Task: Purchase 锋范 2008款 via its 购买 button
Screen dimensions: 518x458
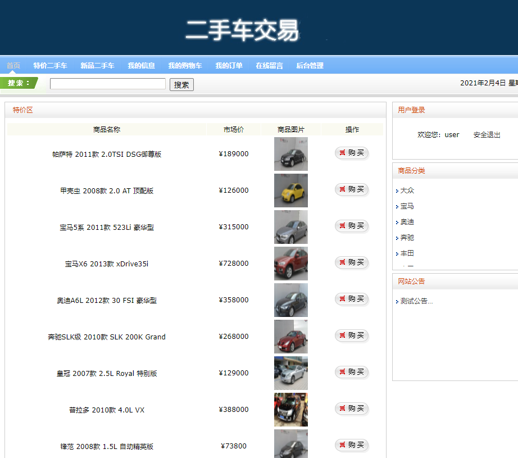Action: (x=351, y=445)
